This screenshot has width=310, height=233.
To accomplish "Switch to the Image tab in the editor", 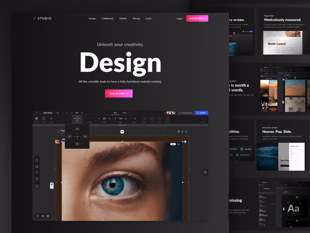I will coord(124,113).
